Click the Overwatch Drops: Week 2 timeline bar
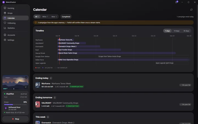The height and width of the screenshot is (124, 198). coord(79,47)
